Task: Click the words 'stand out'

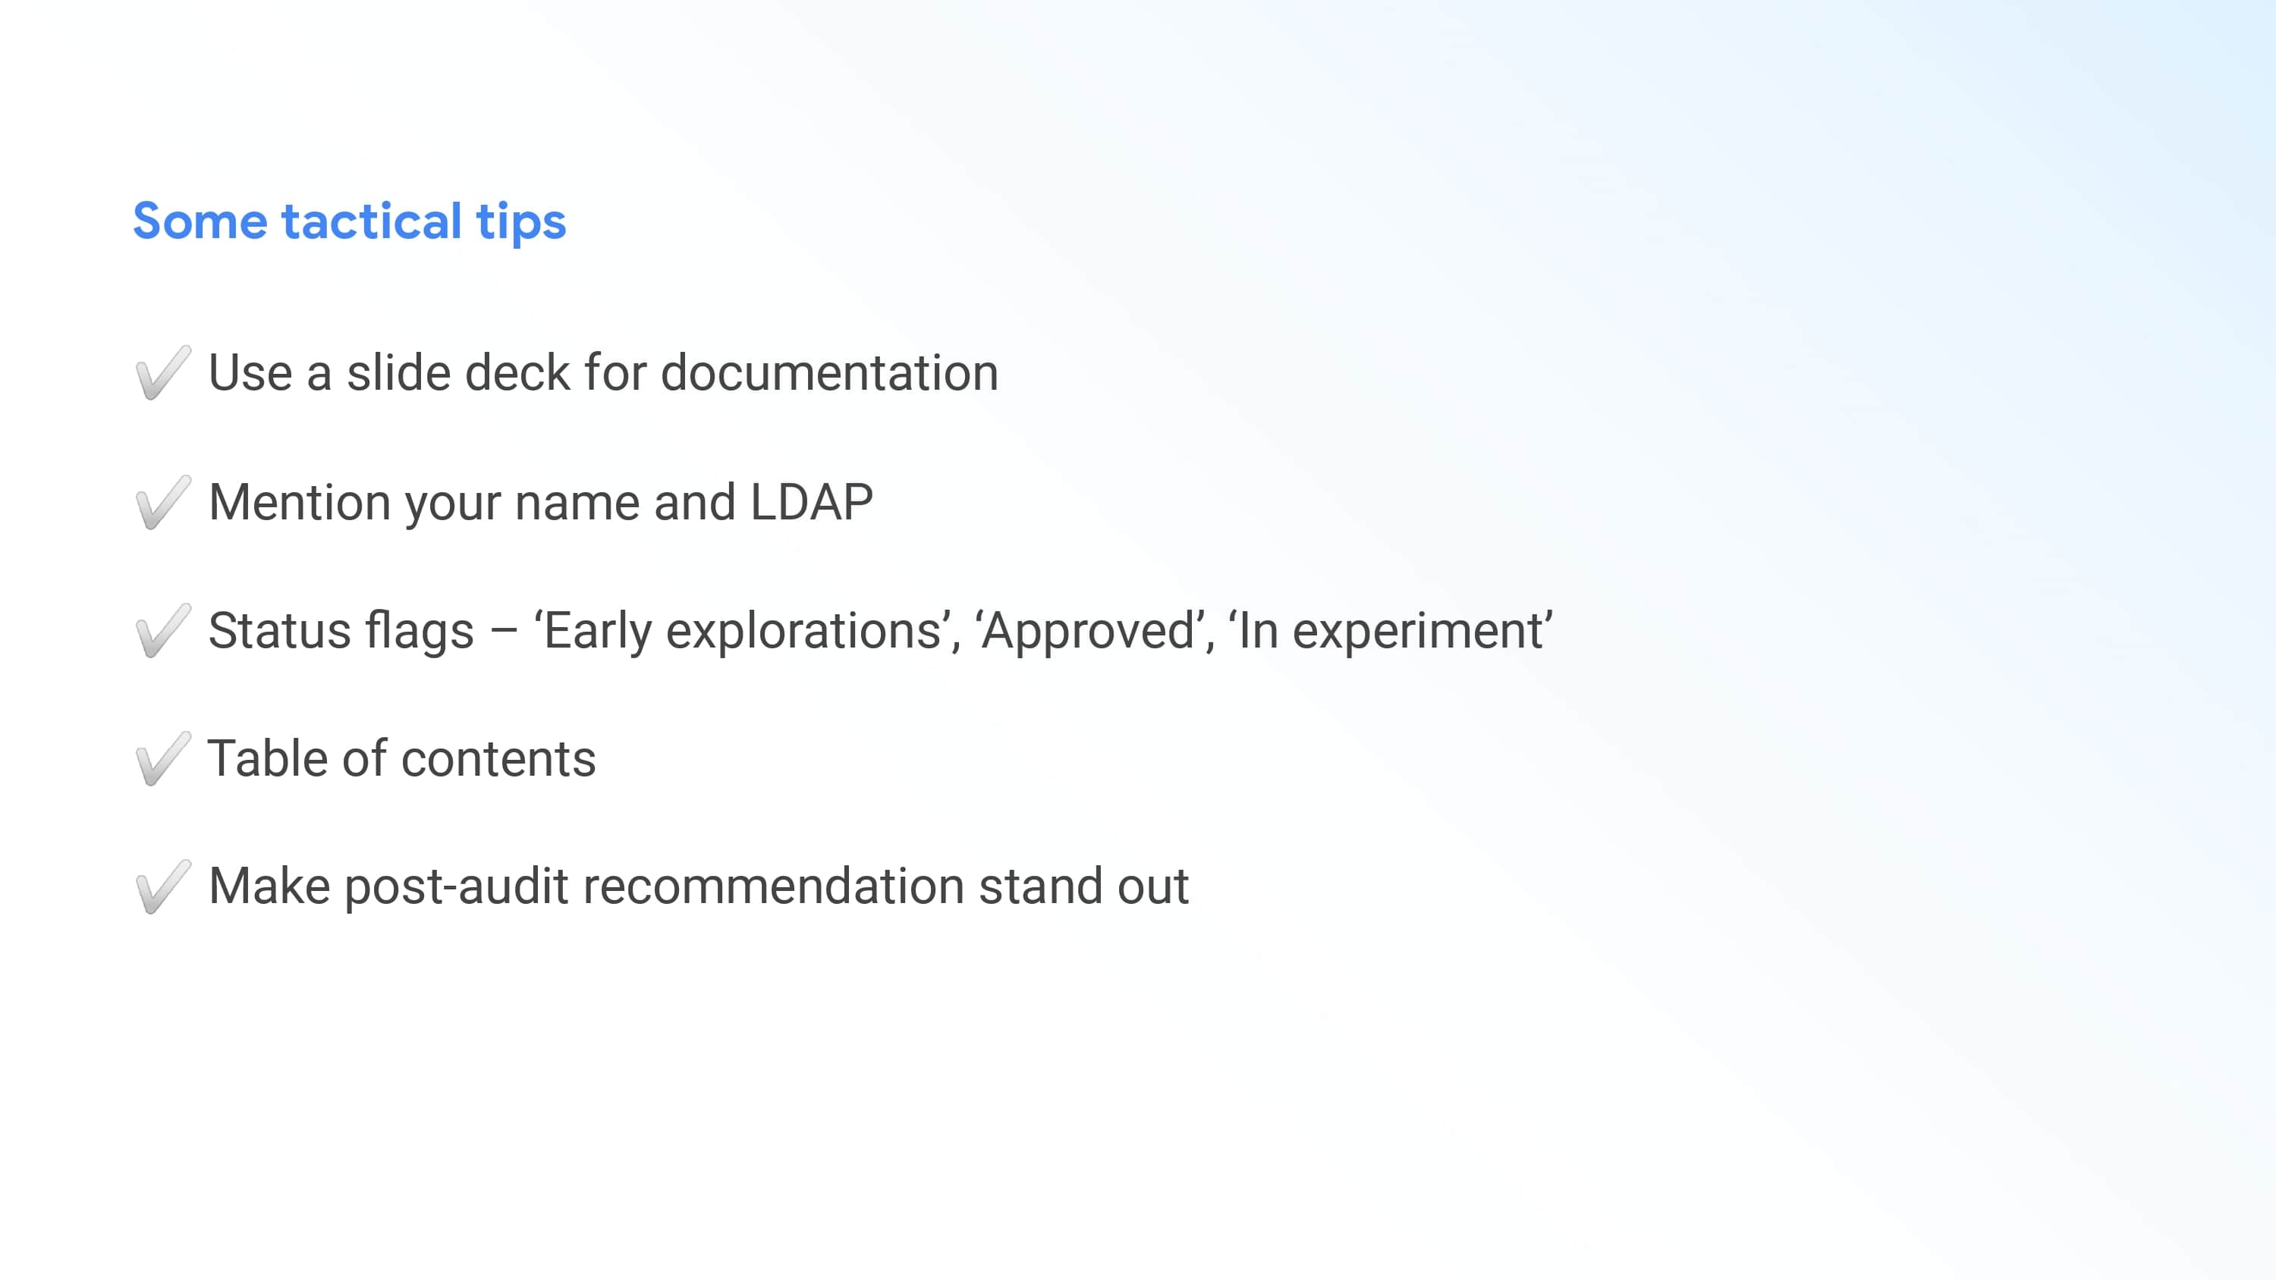Action: (x=1083, y=887)
